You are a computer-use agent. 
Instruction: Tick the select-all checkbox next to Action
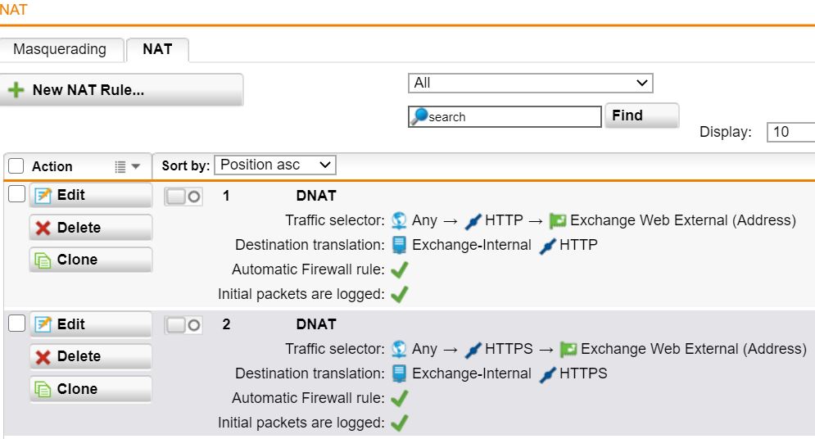coord(16,165)
